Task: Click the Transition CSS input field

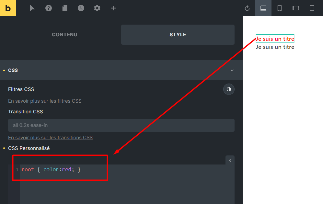Action: point(121,125)
